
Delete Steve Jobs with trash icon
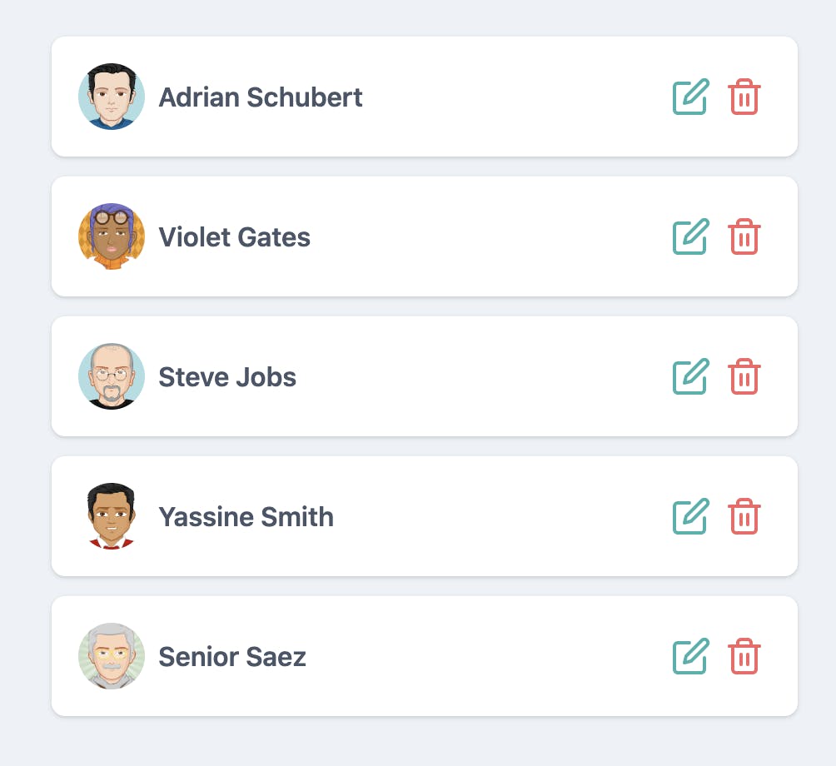click(x=744, y=376)
